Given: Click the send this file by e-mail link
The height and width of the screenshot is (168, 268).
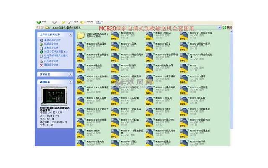Looking at the screenshot, I should [x=56, y=56].
